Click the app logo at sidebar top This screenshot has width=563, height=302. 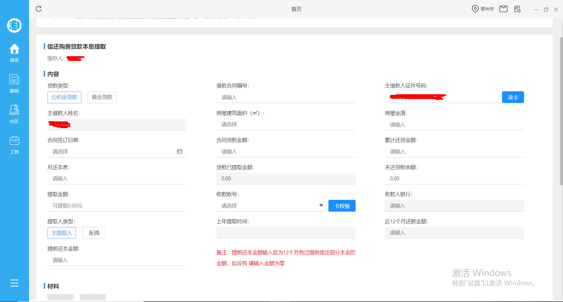click(x=14, y=25)
